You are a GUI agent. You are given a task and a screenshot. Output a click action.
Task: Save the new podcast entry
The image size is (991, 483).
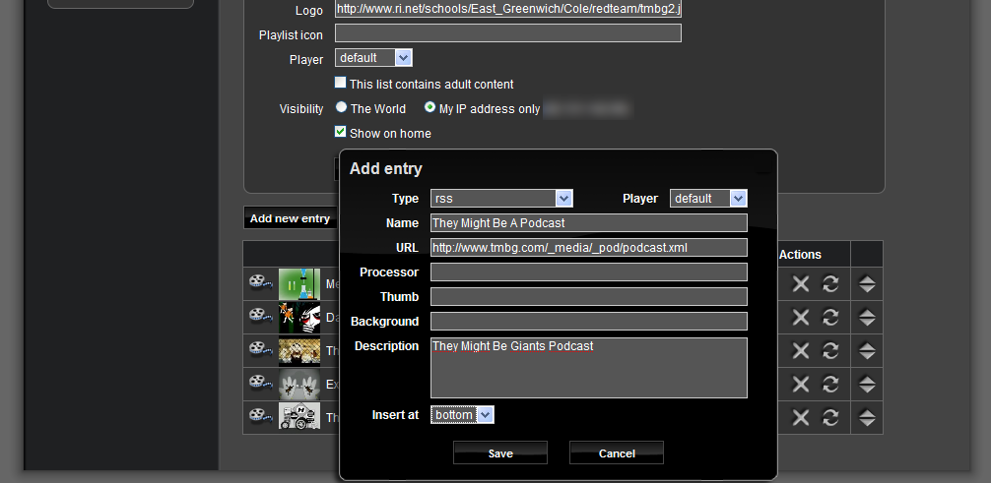499,453
